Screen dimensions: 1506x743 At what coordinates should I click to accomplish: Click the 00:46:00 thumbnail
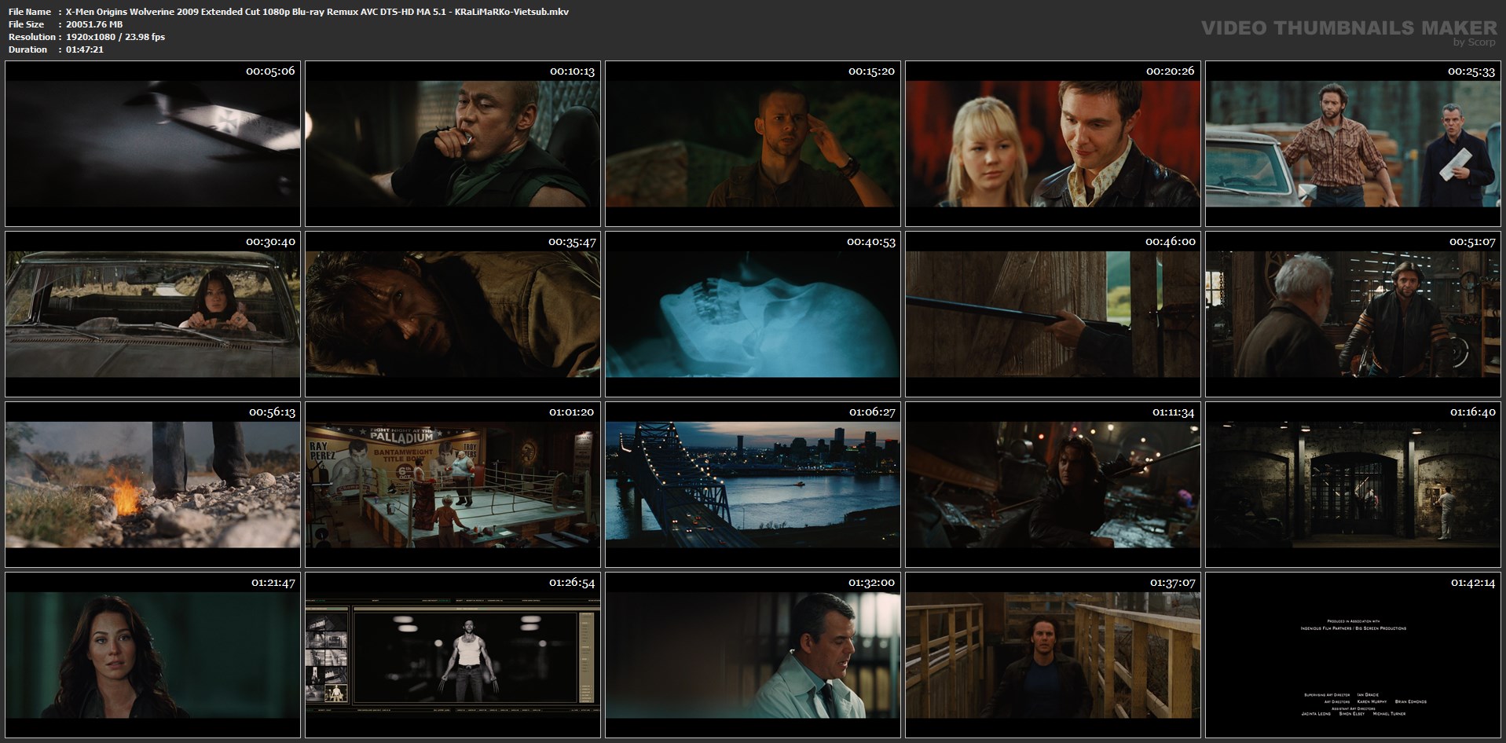[x=1053, y=314]
